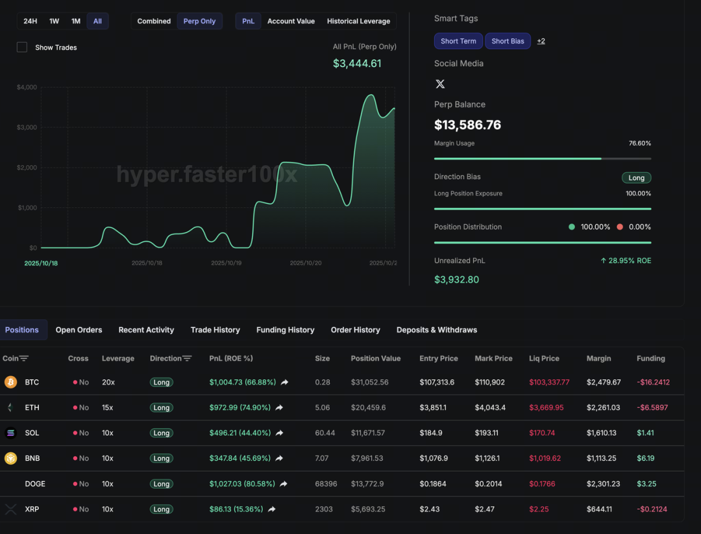This screenshot has height=534, width=701.
Task: Open the Funding History tab
Action: tap(285, 330)
